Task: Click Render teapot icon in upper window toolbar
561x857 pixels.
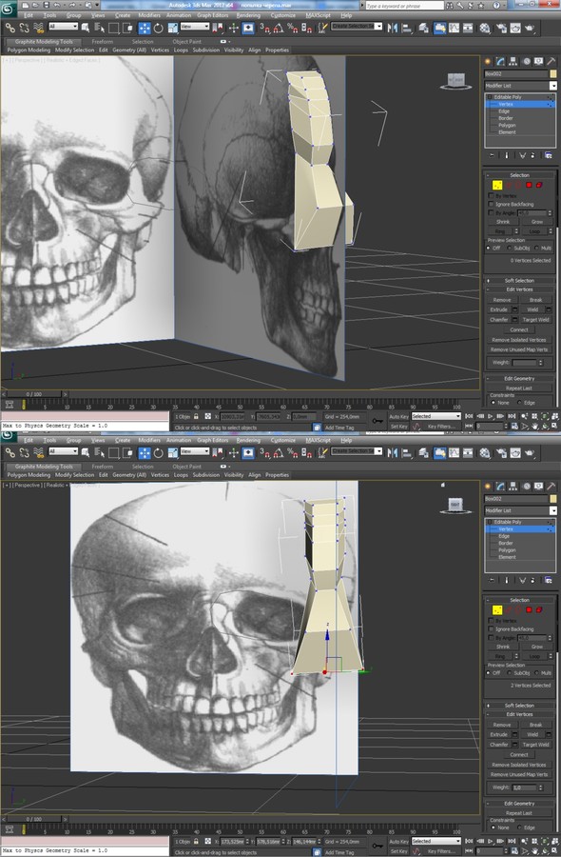Action: point(530,28)
